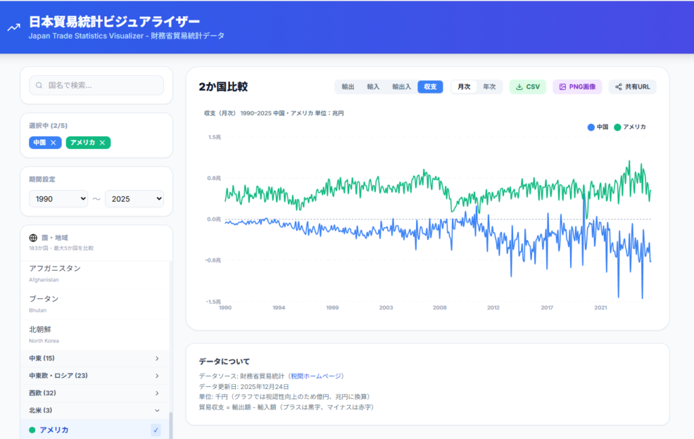The width and height of the screenshot is (694, 439).
Task: Switch to the 輸出 tab
Action: pyautogui.click(x=348, y=87)
